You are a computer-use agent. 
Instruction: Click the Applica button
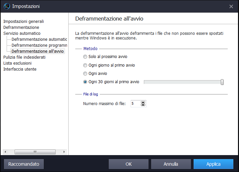pos(213,164)
